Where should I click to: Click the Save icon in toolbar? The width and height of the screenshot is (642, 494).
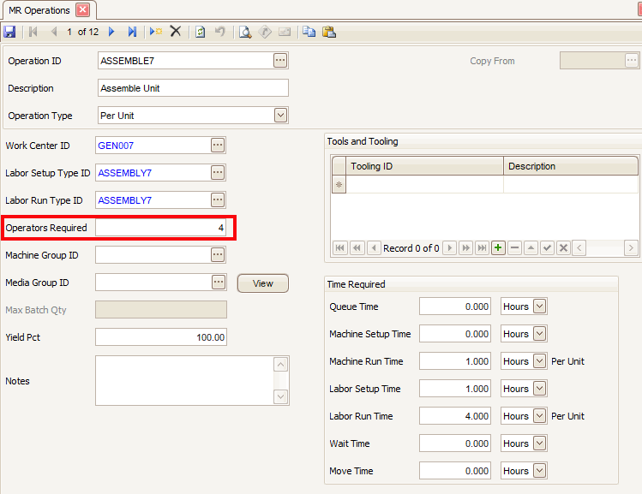coord(9,32)
